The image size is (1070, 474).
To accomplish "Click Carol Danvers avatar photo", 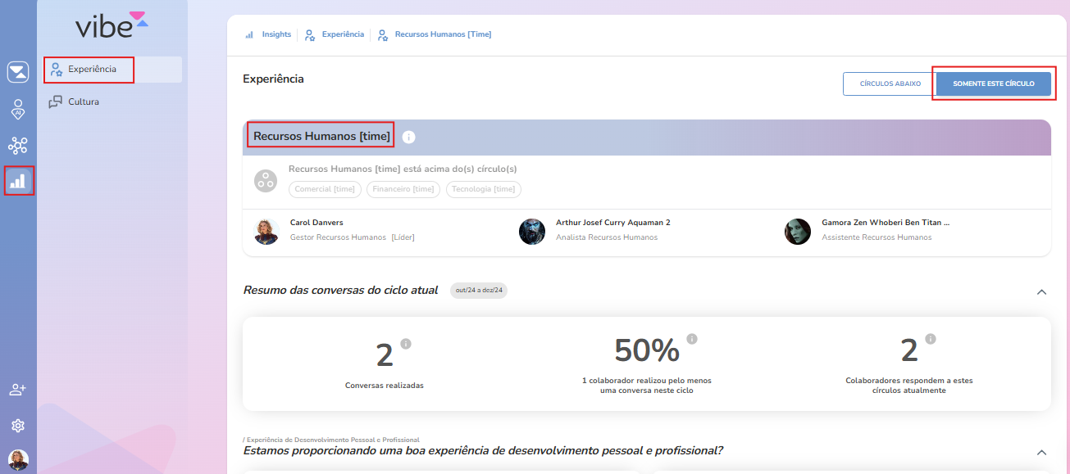I will [266, 232].
